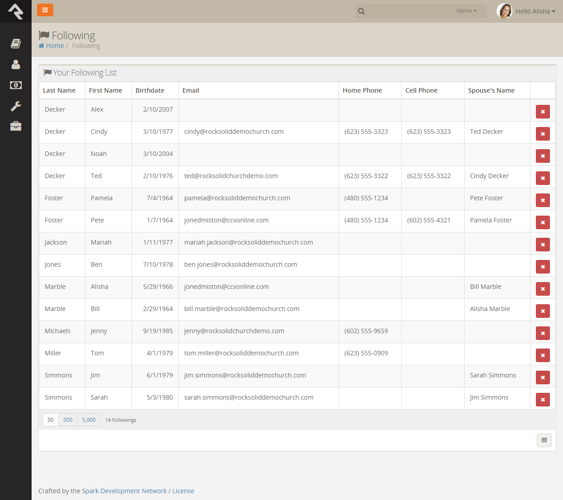Remove Mariah Jackson from following list

543,245
